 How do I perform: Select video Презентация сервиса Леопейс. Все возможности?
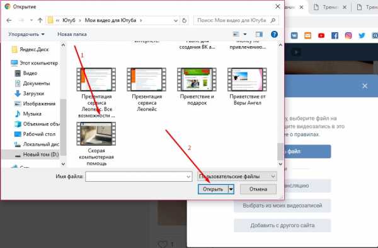96,93
